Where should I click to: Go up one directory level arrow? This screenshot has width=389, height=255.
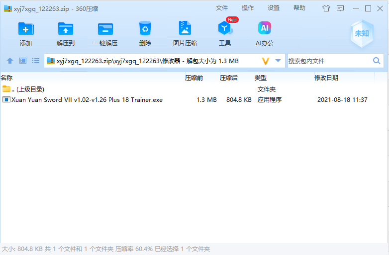coord(10,61)
